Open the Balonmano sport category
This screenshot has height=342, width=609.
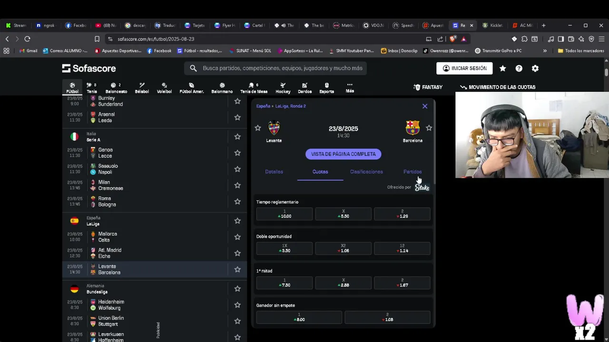(222, 88)
